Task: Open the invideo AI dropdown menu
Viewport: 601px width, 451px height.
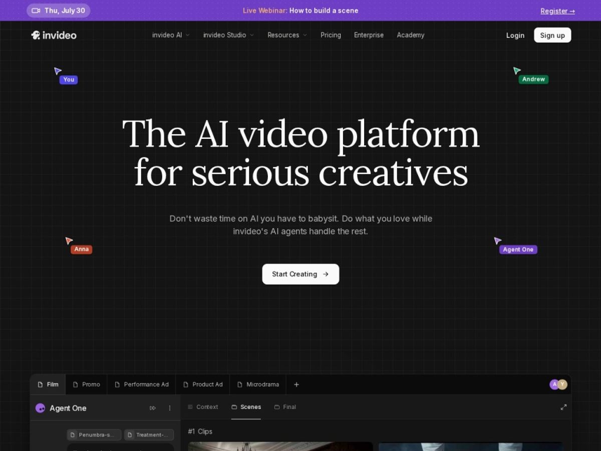Action: click(x=171, y=35)
